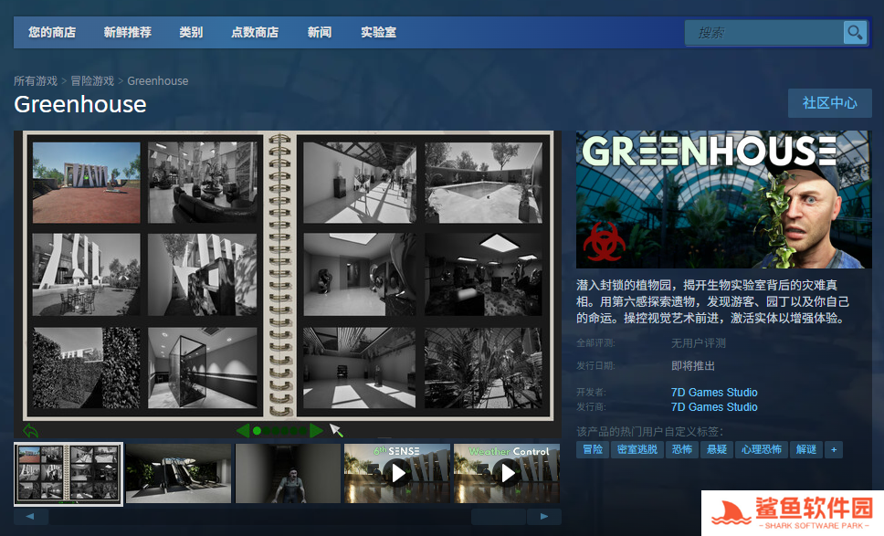This screenshot has height=536, width=884.
Task: Open the Greenhouse header capsule image
Action: tap(723, 199)
